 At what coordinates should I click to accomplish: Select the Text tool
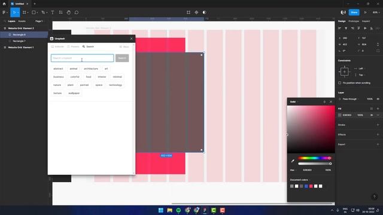point(53,12)
